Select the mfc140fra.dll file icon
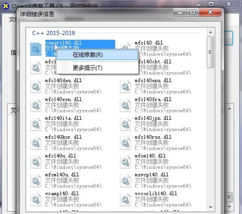This screenshot has width=242, height=214. tap(125, 105)
